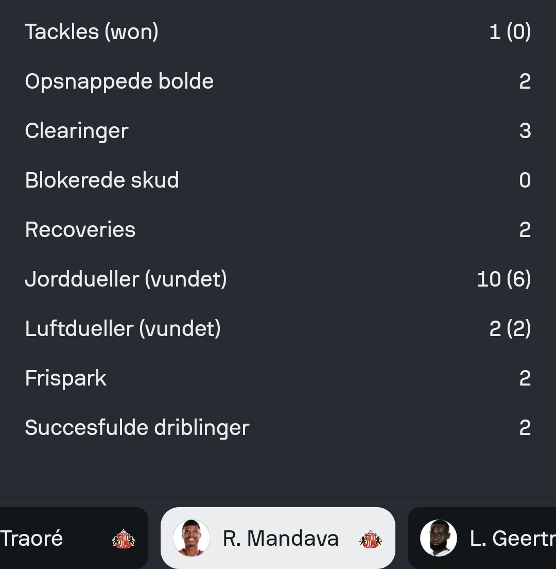556x569 pixels.
Task: Switch to the Traoré player tab
Action: 74,538
